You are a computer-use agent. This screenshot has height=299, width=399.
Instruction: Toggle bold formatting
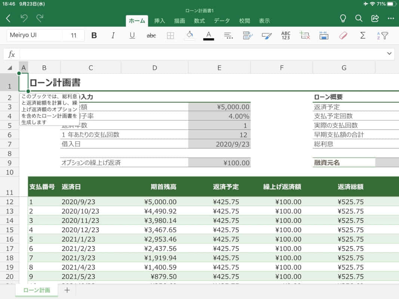94,36
